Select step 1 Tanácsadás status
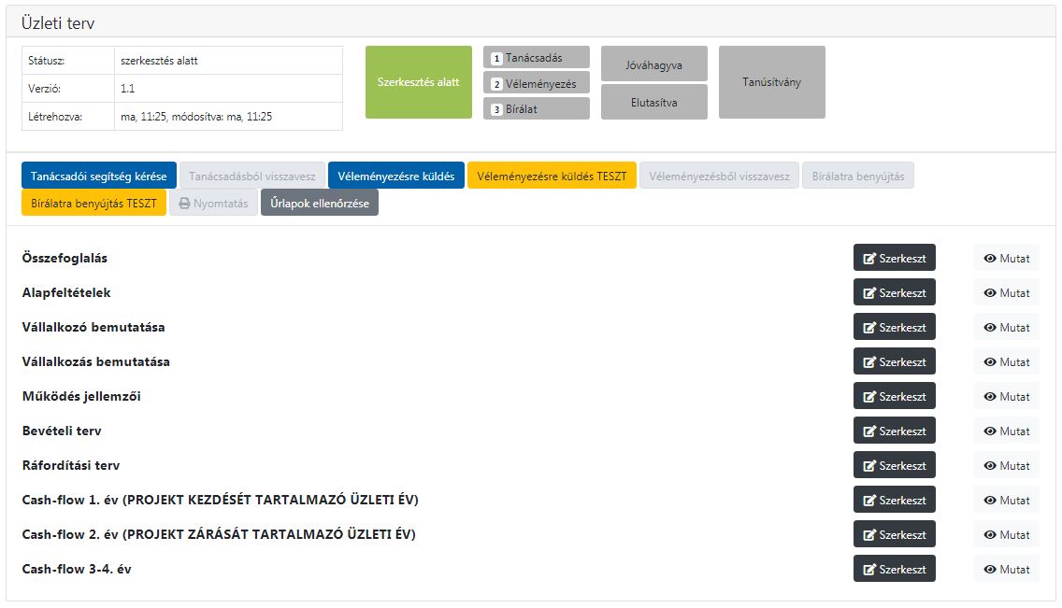The image size is (1062, 608). pyautogui.click(x=536, y=58)
